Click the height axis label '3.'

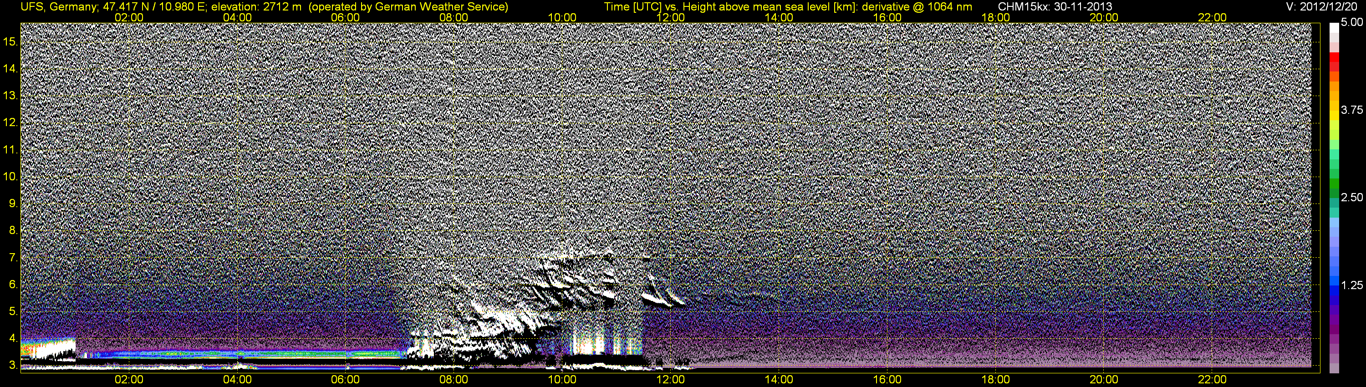point(13,365)
